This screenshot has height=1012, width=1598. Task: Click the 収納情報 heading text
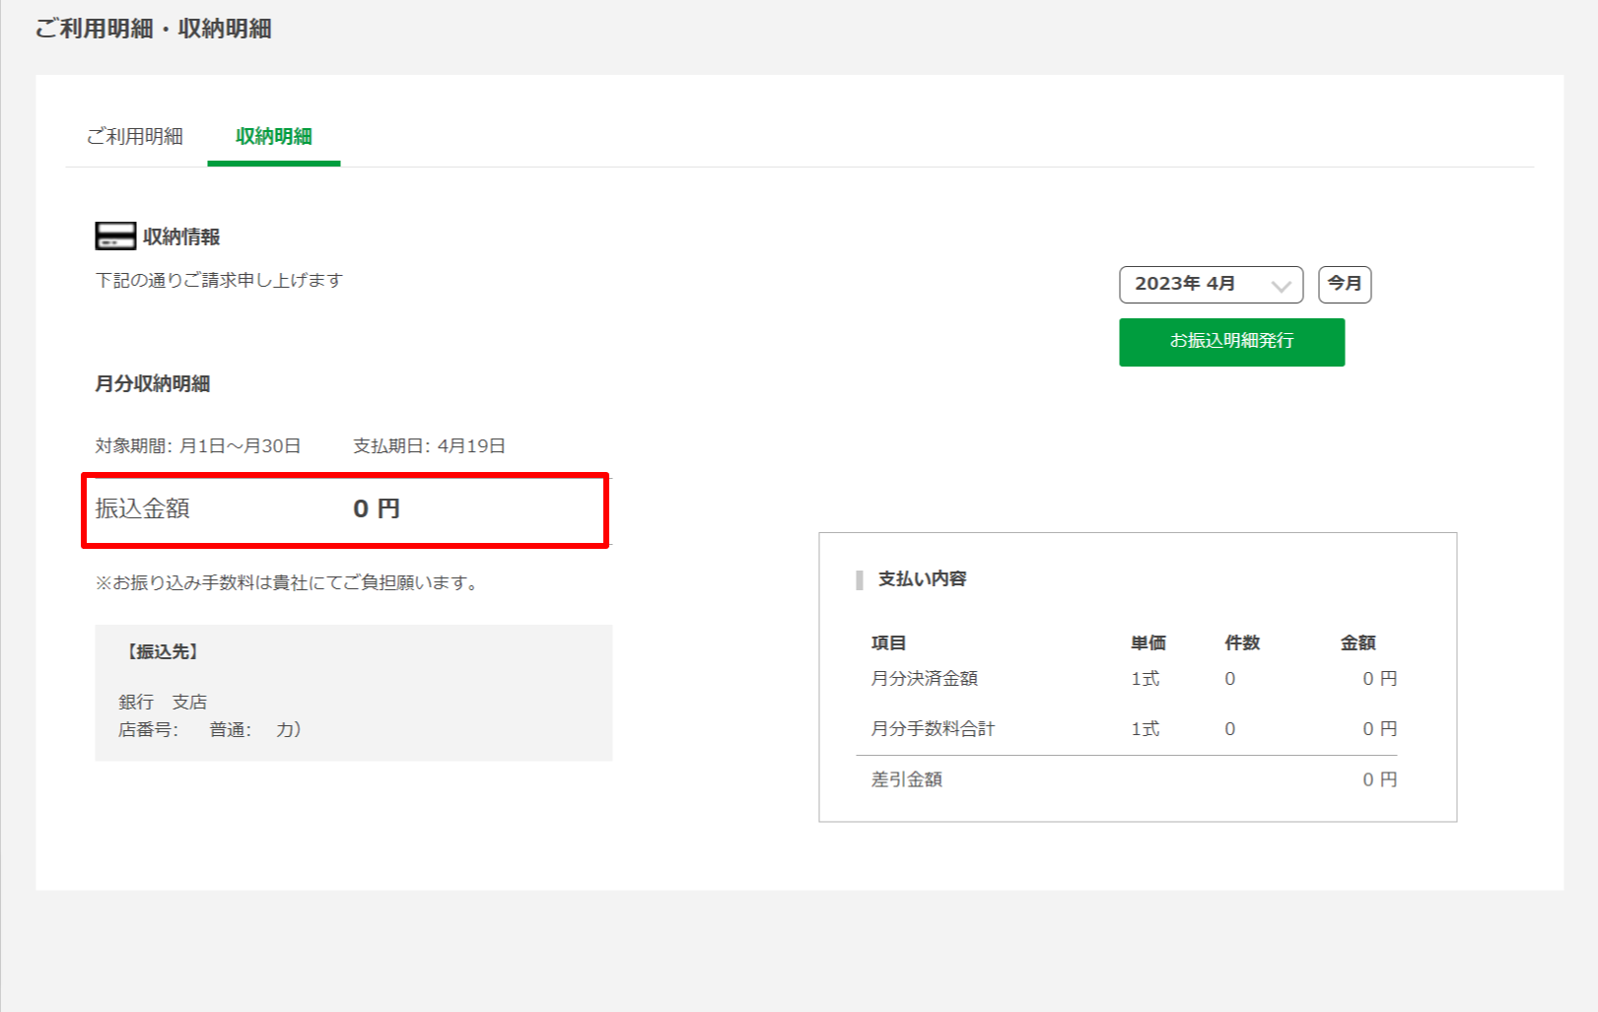(x=181, y=236)
